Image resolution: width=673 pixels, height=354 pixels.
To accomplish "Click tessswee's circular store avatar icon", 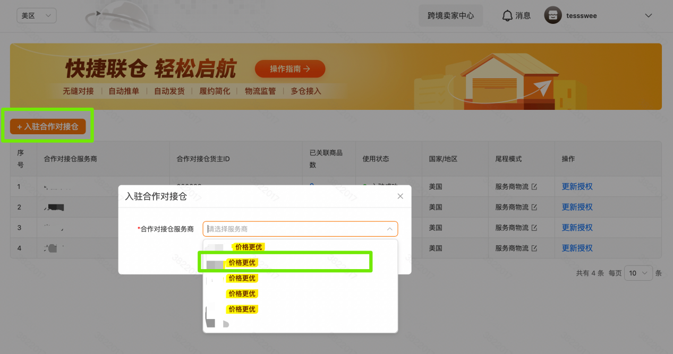I will 552,15.
